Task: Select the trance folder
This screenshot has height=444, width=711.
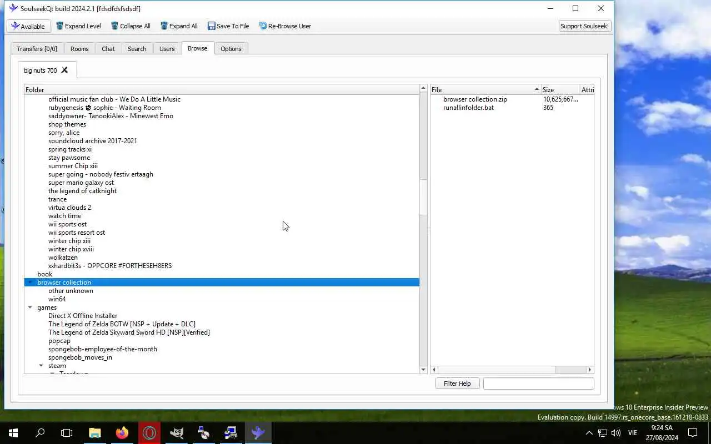Action: 57,199
